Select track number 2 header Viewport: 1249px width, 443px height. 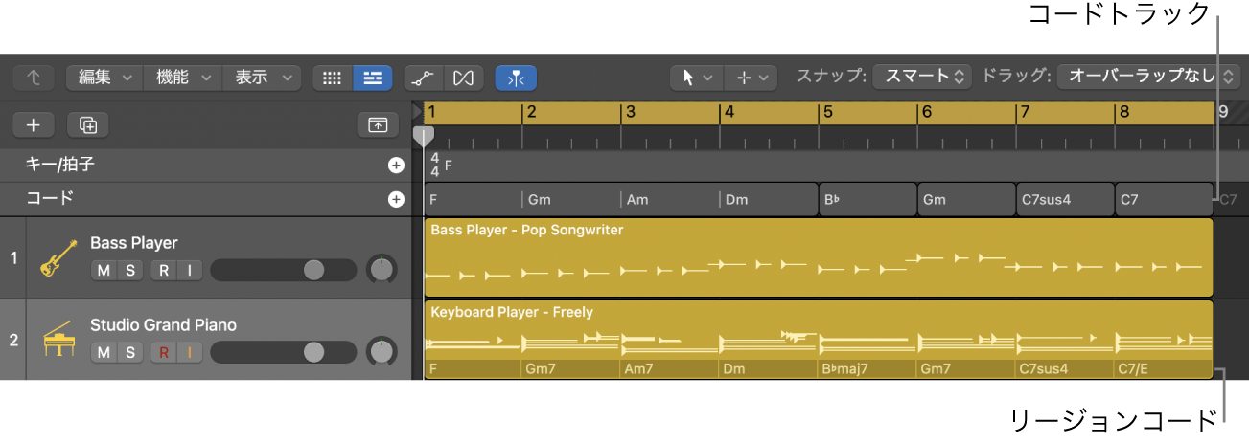point(12,340)
